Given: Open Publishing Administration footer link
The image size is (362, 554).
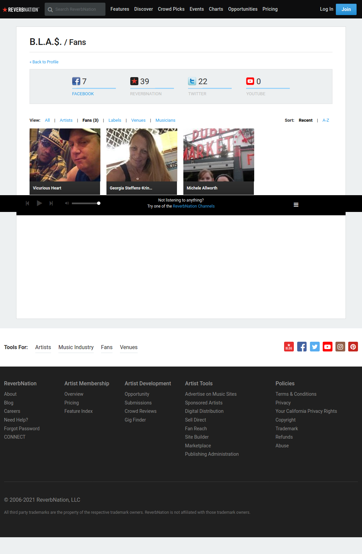Looking at the screenshot, I should pyautogui.click(x=212, y=454).
